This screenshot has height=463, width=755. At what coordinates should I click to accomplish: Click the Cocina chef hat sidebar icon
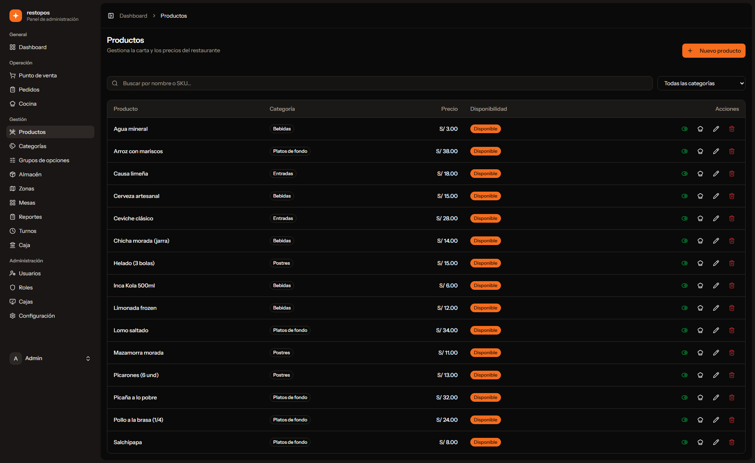(x=13, y=104)
